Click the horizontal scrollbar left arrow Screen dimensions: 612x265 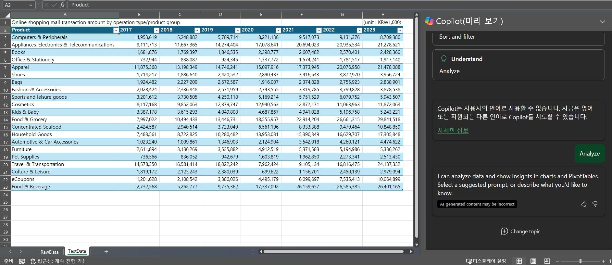[x=260, y=251]
